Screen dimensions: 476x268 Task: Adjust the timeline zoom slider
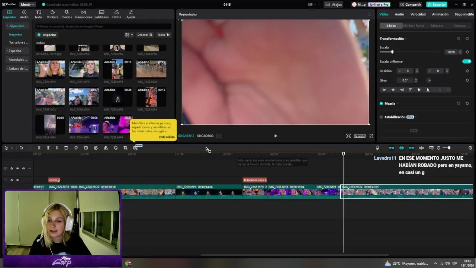click(449, 148)
